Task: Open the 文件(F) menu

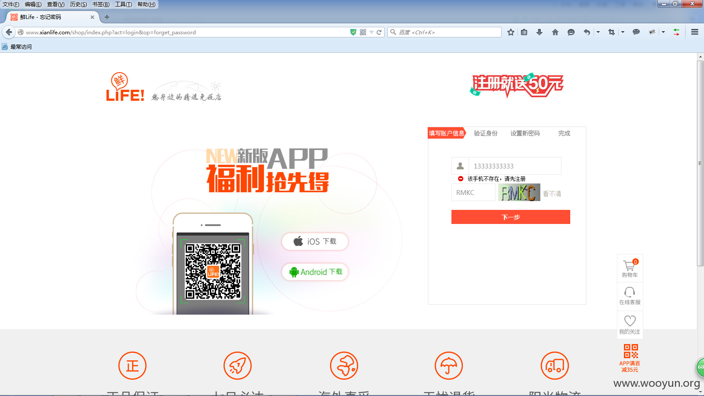Action: pos(11,4)
